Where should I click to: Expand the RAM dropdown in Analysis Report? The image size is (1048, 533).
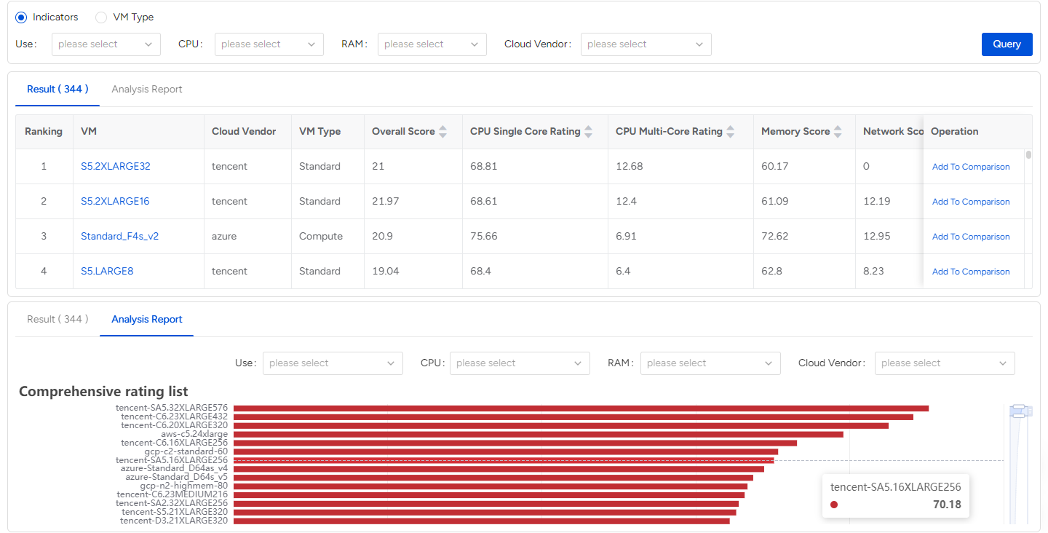[x=710, y=363]
